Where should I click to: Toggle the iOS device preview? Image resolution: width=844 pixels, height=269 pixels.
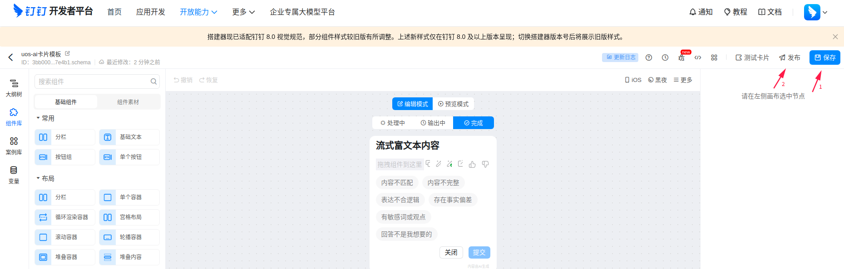click(633, 80)
